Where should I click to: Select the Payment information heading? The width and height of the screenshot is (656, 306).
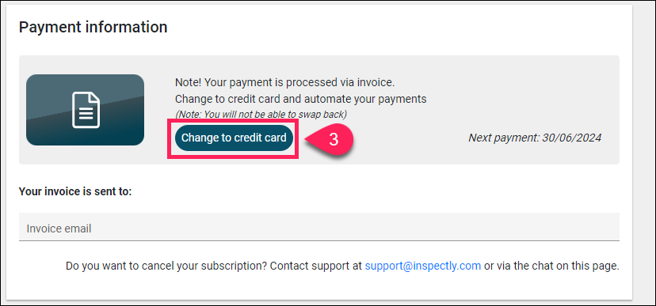tap(93, 27)
